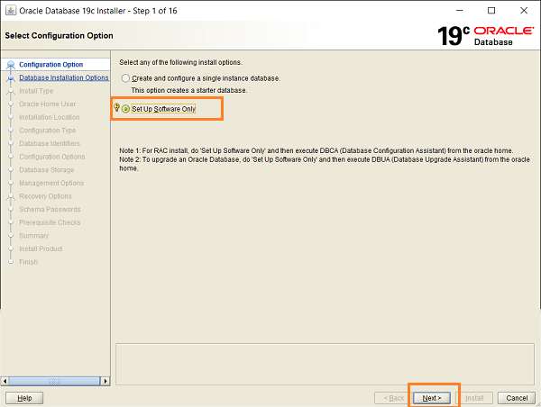Click the Installation Location step

(50, 117)
